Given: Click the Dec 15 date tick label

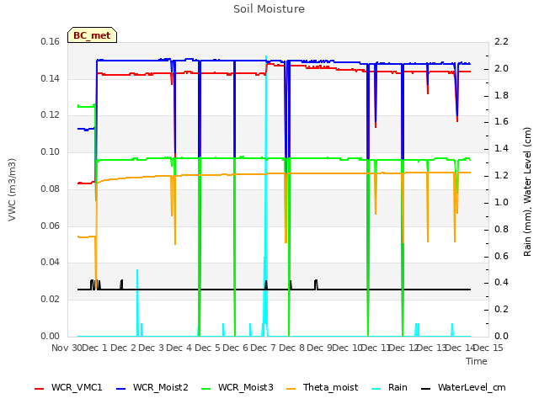Looking at the screenshot, I should pyautogui.click(x=488, y=348).
